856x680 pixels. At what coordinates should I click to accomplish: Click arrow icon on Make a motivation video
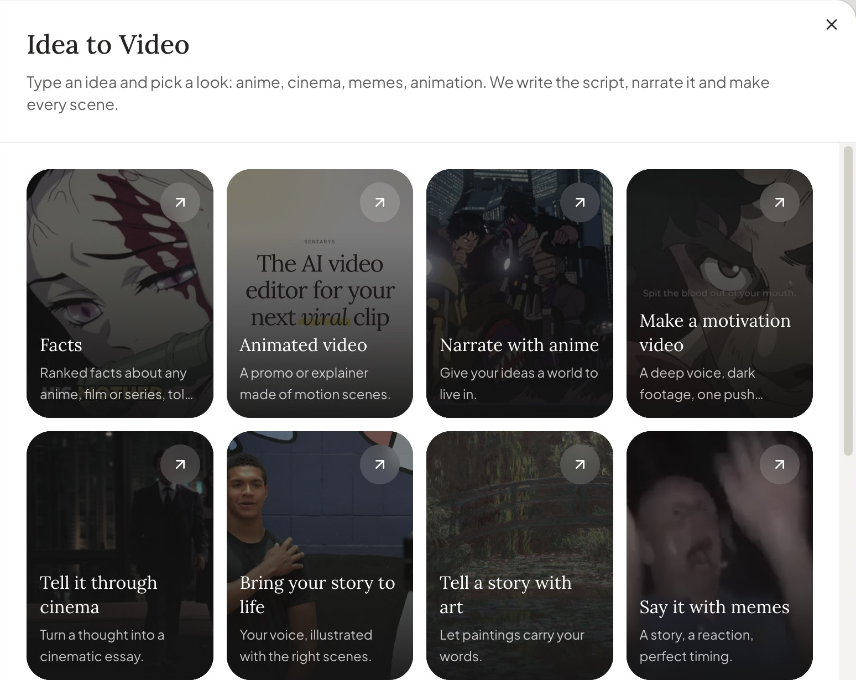pyautogui.click(x=780, y=202)
